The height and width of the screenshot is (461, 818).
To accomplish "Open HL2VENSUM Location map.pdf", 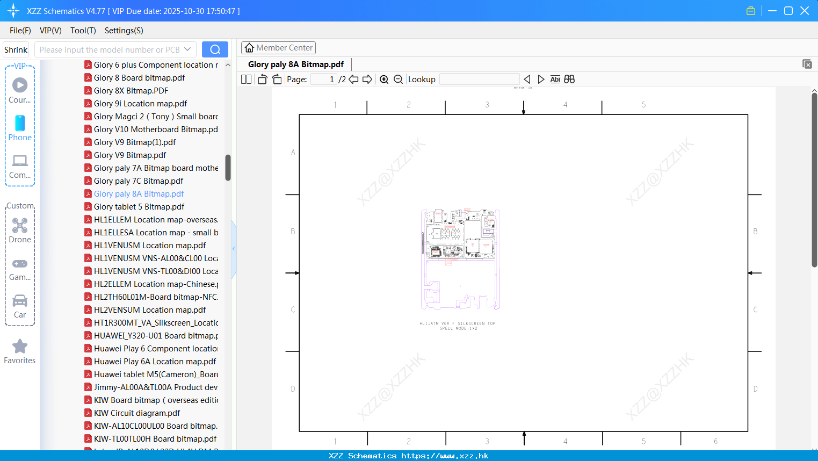I will 145,310.
